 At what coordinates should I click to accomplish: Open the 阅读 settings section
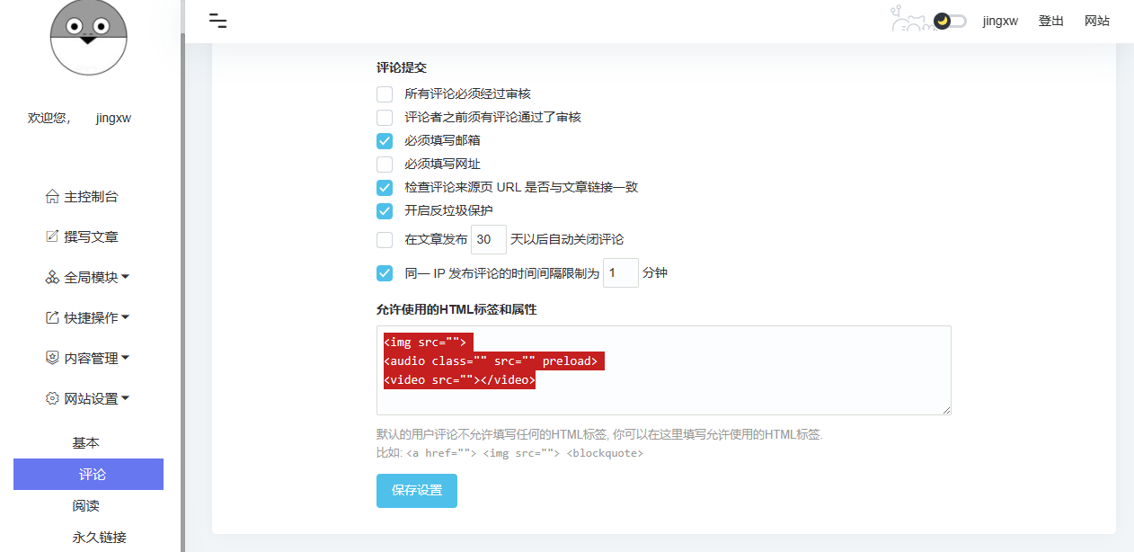point(86,505)
